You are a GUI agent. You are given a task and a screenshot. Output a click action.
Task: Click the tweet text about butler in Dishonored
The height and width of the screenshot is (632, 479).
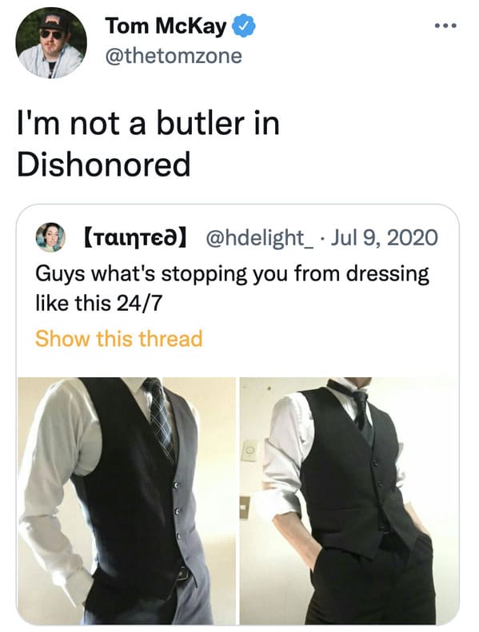[148, 144]
